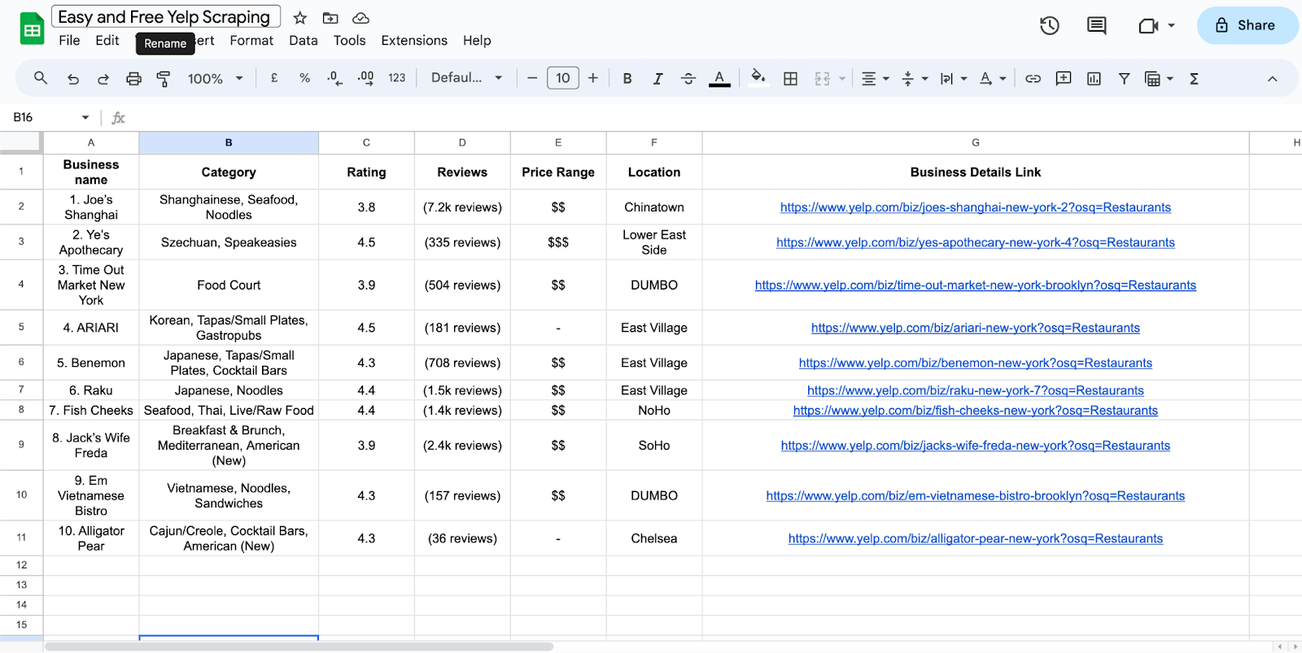Screen dimensions: 1302x653
Task: Click the horizontal scrollbar thumb
Action: 299,647
